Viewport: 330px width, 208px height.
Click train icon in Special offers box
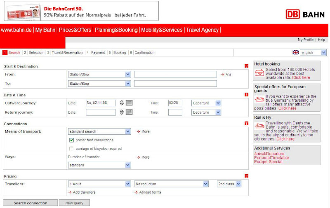coord(259,99)
